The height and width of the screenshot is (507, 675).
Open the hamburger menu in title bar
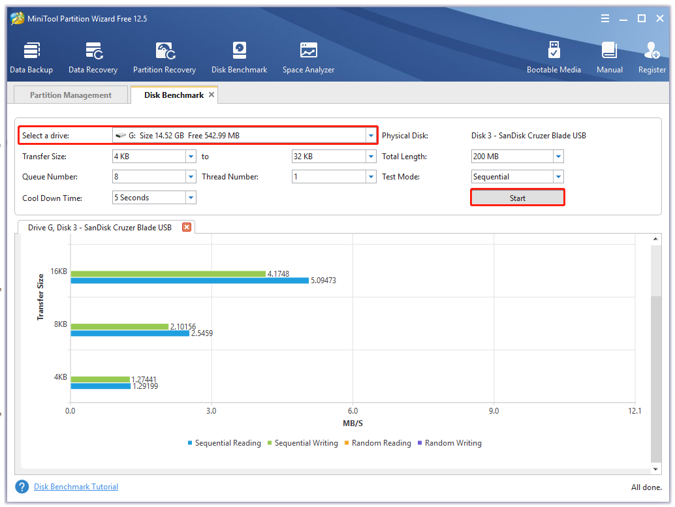tap(605, 18)
